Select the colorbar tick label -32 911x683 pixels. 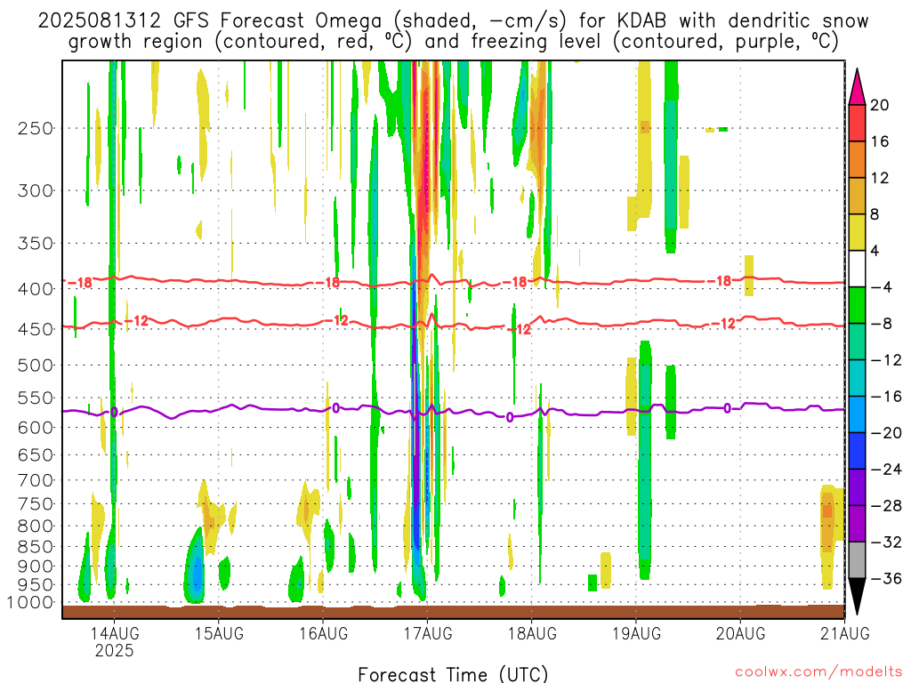[x=886, y=542]
